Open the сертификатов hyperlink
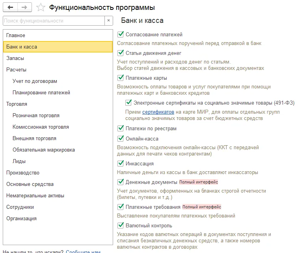 click(158, 112)
